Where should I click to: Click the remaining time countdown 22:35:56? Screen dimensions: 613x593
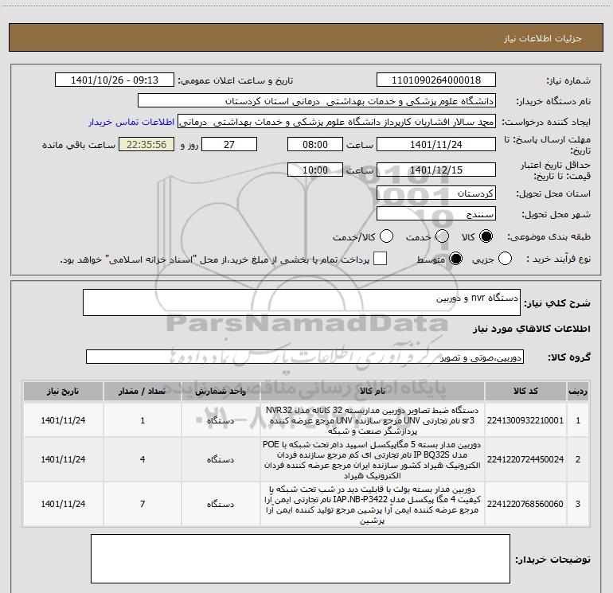pyautogui.click(x=146, y=144)
